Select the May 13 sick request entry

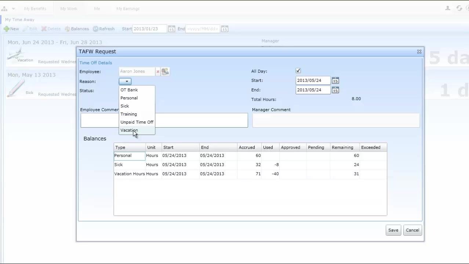pyautogui.click(x=40, y=85)
